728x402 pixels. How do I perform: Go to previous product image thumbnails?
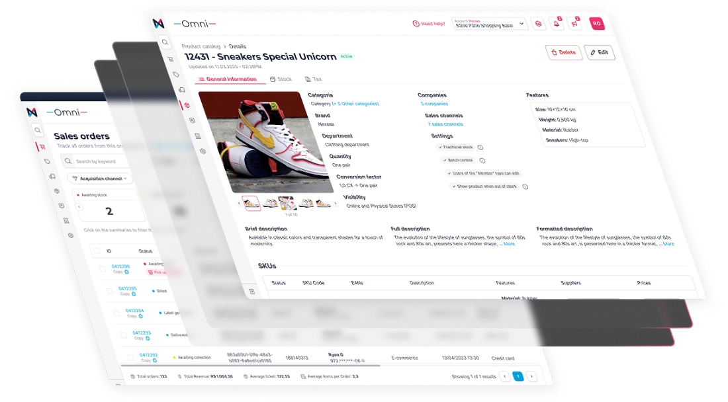point(239,203)
